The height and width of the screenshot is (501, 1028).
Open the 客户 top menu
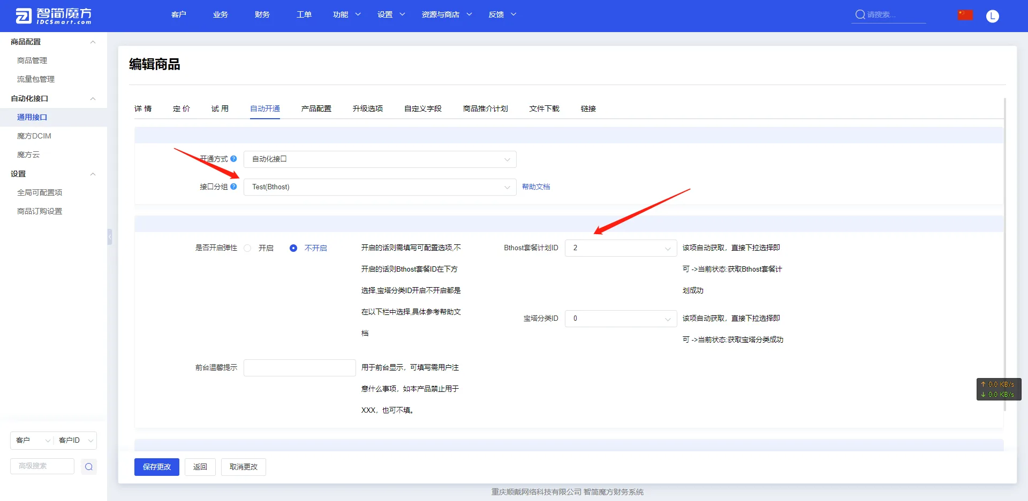179,14
